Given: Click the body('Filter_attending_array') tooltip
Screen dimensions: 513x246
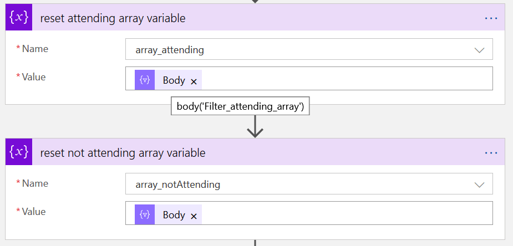Looking at the screenshot, I should pyautogui.click(x=240, y=106).
